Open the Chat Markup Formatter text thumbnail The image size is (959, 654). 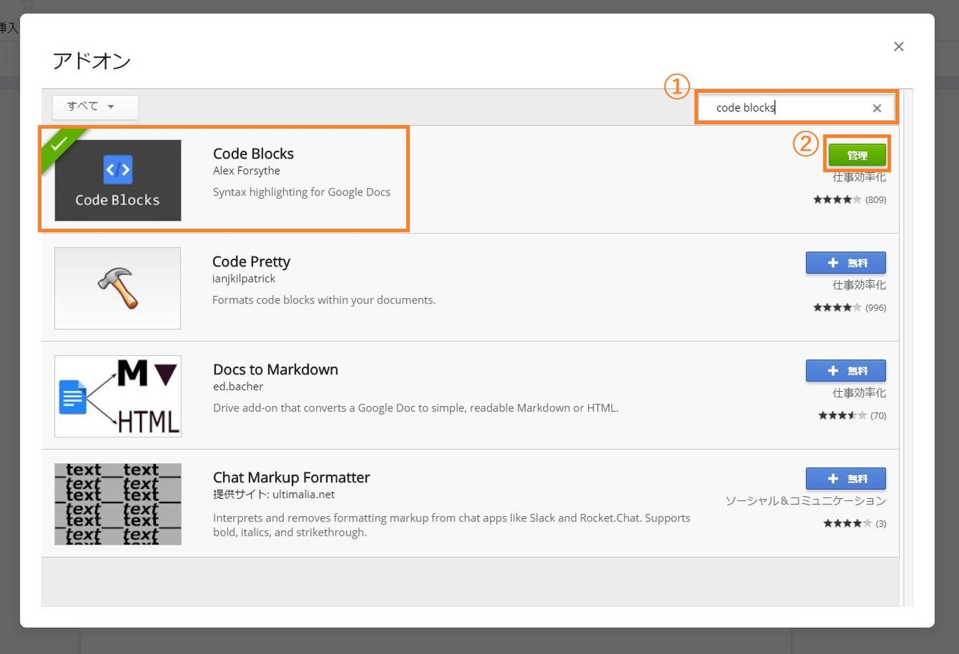[118, 504]
